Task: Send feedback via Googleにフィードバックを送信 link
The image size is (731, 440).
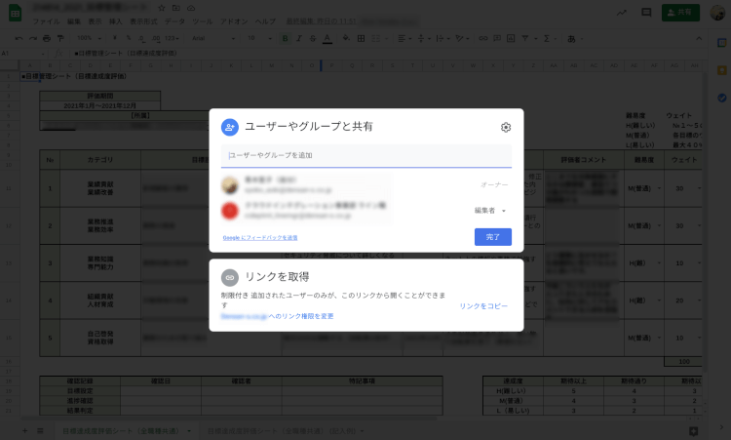Action: click(259, 237)
